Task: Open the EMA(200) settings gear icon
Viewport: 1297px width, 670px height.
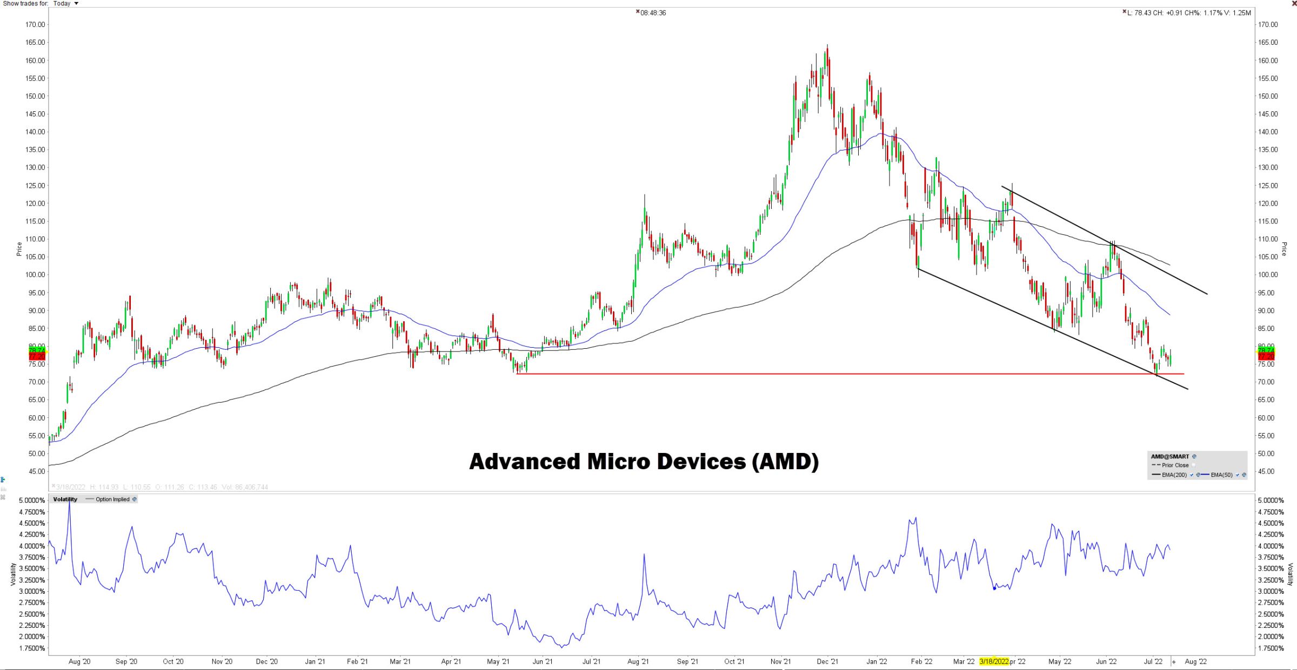Action: [1198, 475]
